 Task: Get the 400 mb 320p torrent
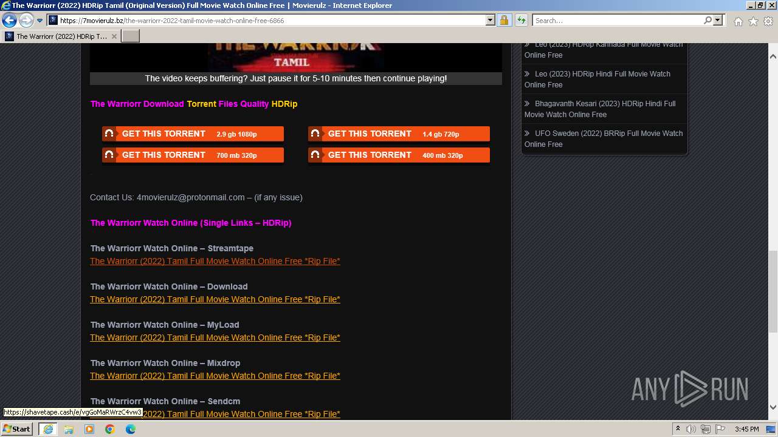pyautogui.click(x=399, y=155)
